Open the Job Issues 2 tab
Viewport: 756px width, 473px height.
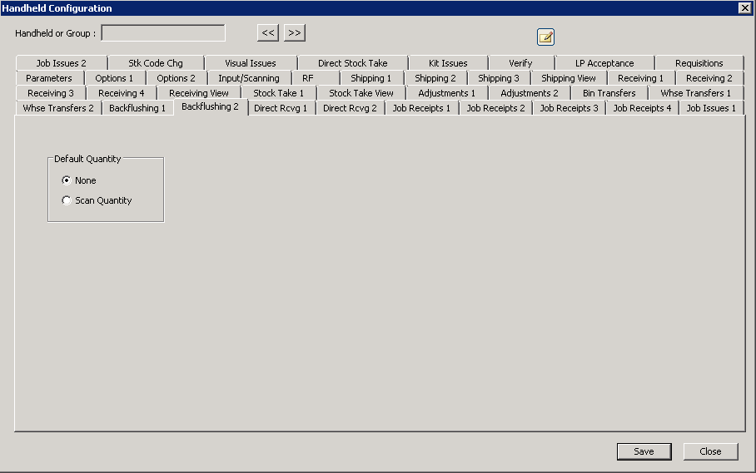coord(61,63)
